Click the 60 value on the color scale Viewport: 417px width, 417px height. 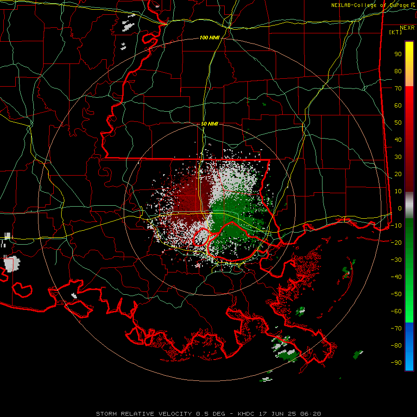click(x=398, y=106)
